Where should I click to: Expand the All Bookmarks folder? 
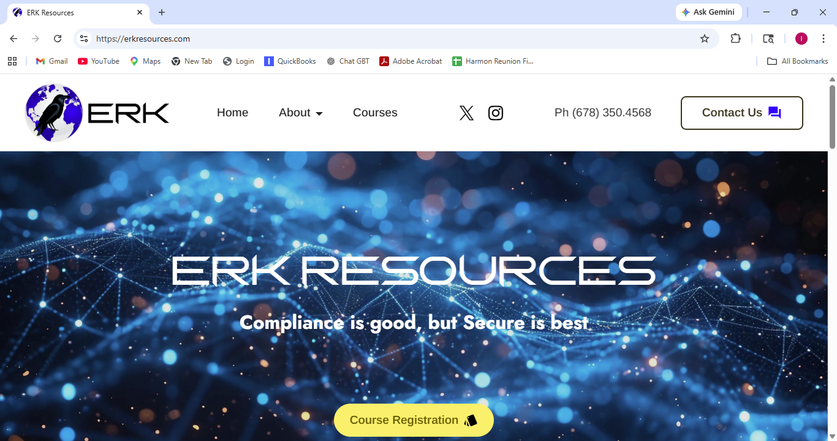click(x=797, y=61)
